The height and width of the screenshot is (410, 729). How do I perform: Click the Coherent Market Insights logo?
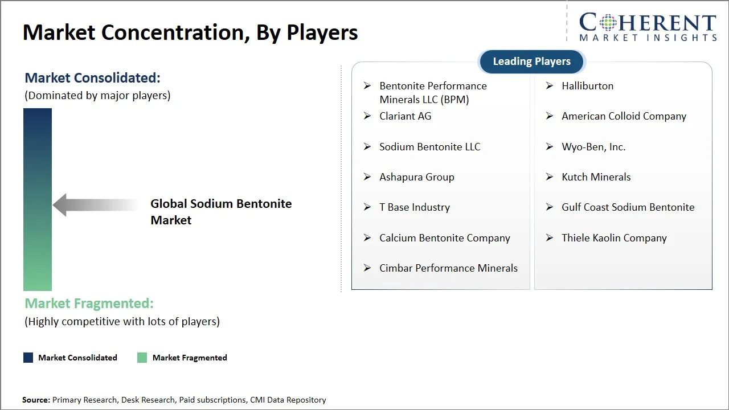tap(648, 27)
